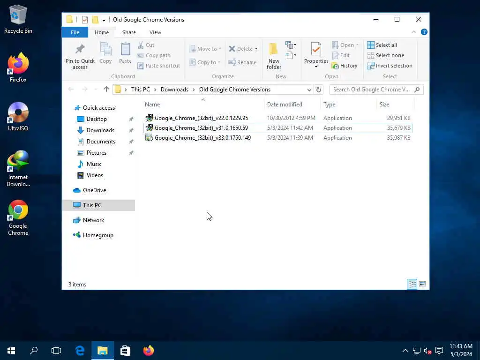The image size is (480, 360).
Task: Create a New folder from ribbon
Action: 274,56
